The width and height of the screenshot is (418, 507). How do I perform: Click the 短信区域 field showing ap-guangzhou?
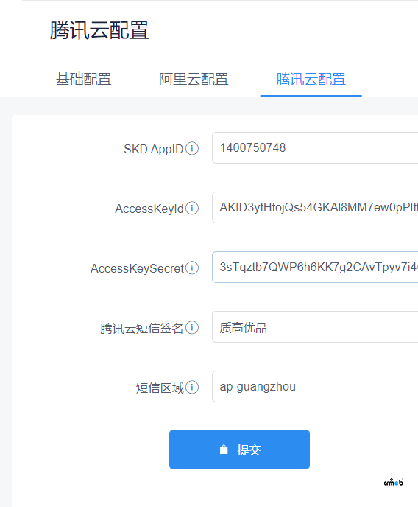[x=315, y=386]
